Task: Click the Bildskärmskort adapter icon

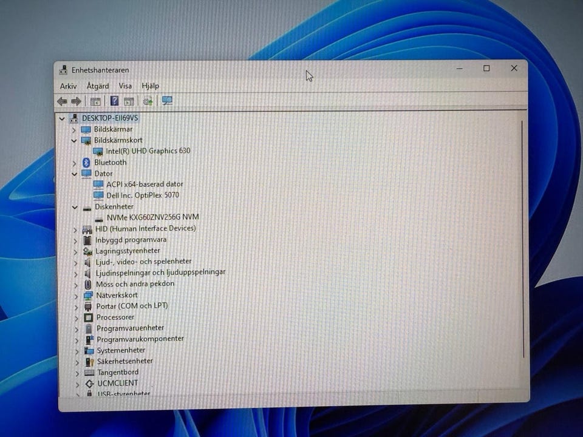Action: click(86, 140)
